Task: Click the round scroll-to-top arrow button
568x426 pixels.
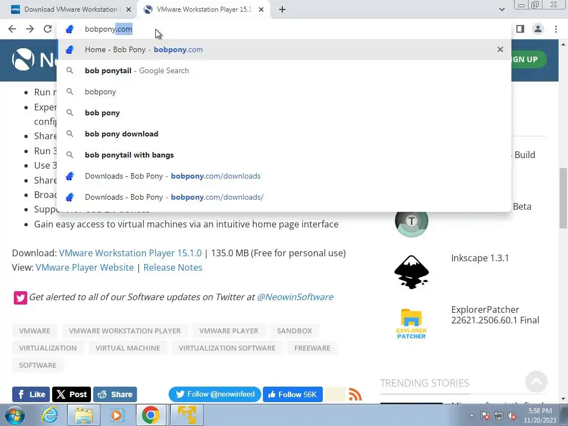Action: coord(536,382)
